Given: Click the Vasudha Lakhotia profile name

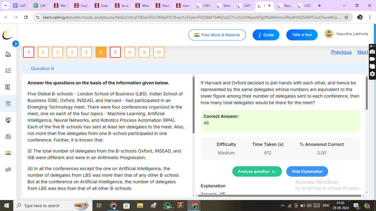Looking at the screenshot, I should [352, 34].
